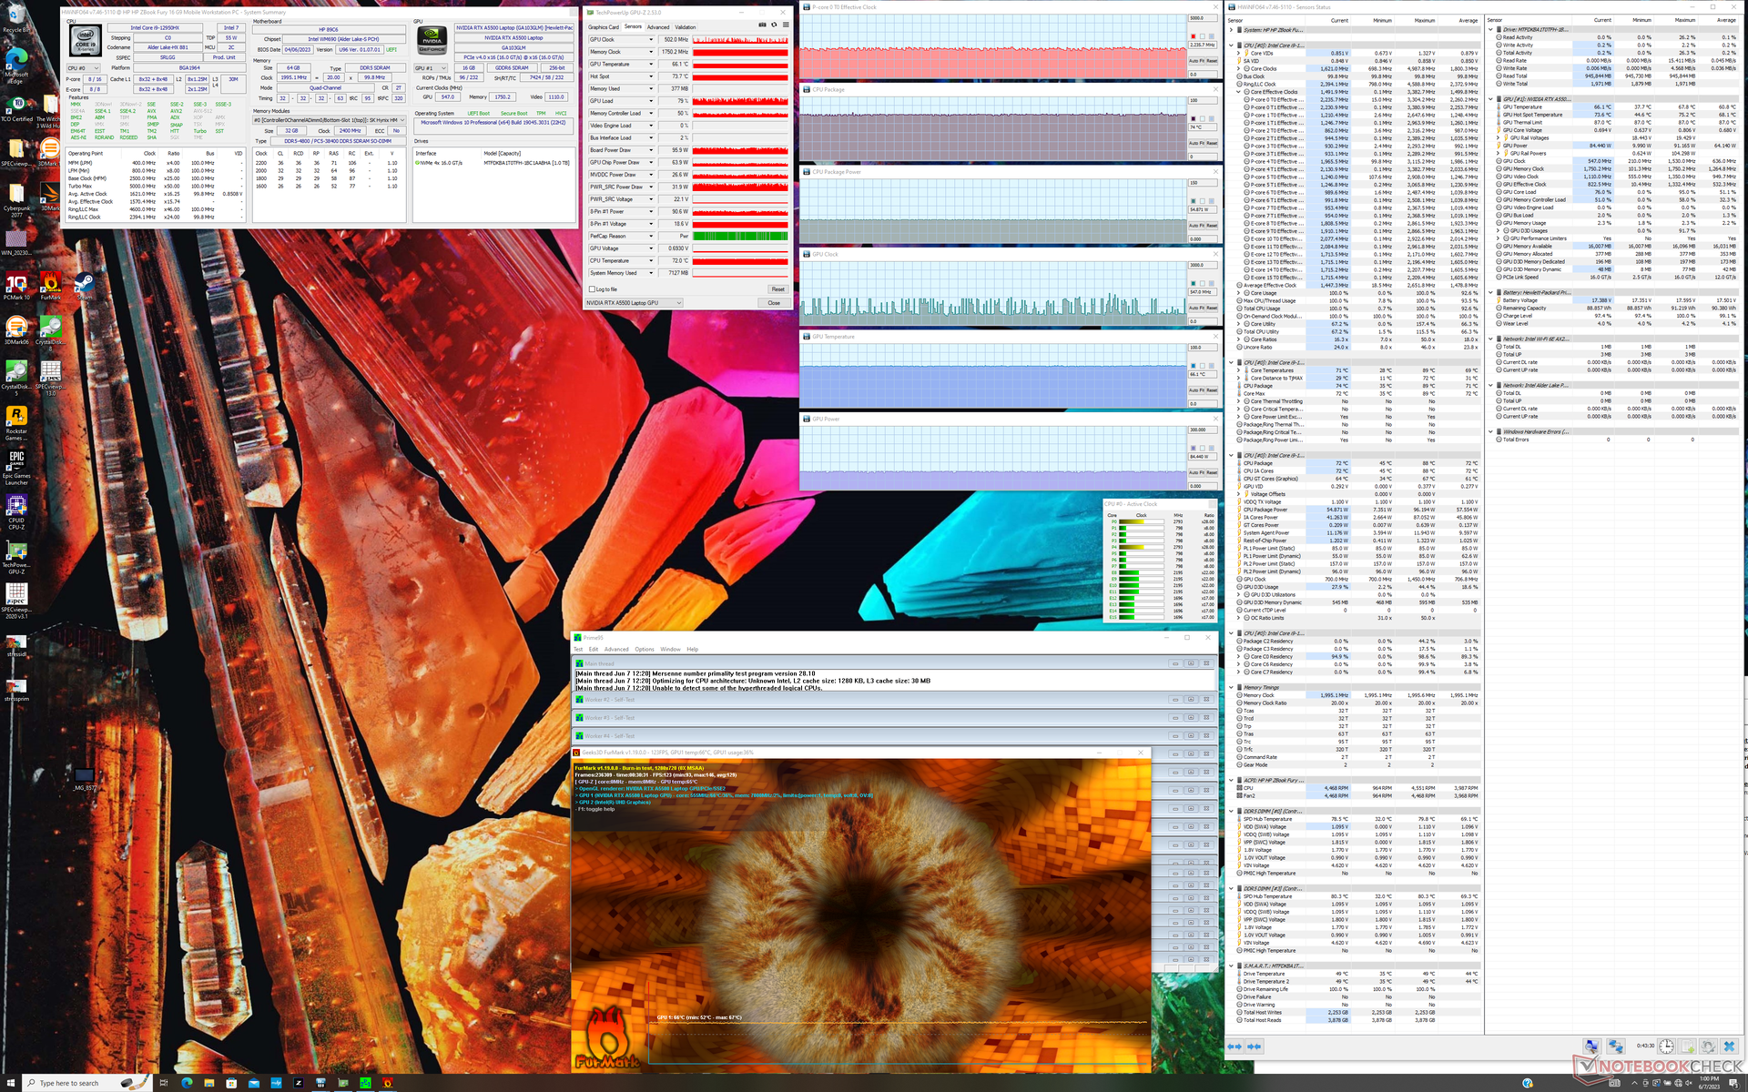Open GPU Temperature sensor dropdown arrow
The width and height of the screenshot is (1748, 1092).
click(x=650, y=65)
